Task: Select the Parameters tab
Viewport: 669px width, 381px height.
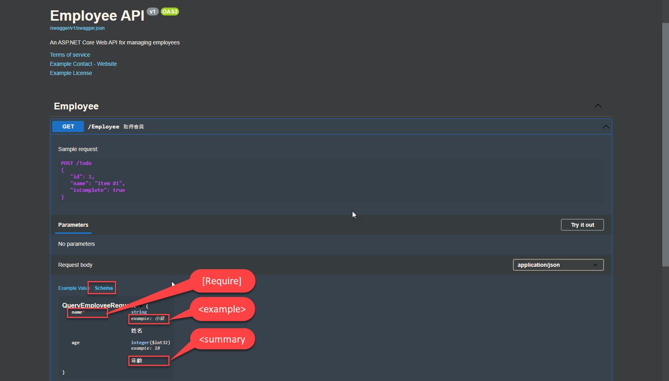Action: pyautogui.click(x=73, y=225)
